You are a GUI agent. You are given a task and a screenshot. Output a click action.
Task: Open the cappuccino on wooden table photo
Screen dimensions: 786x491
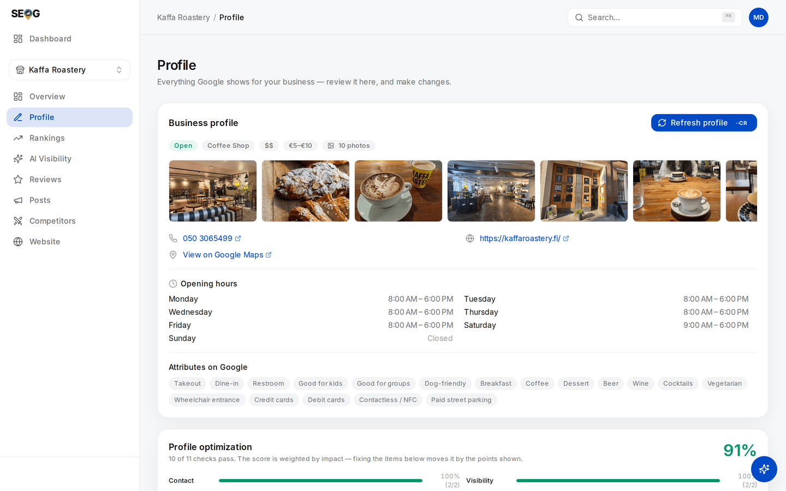tap(677, 191)
